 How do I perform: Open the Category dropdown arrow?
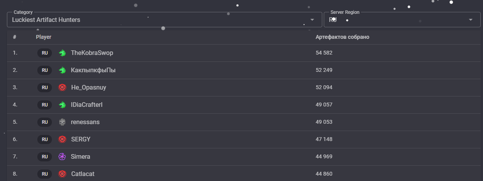pyautogui.click(x=312, y=20)
